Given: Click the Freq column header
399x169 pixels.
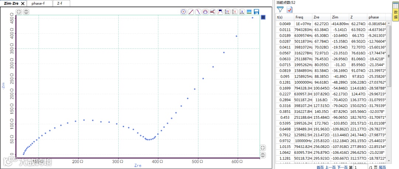Looking at the screenshot, I should click(299, 17).
